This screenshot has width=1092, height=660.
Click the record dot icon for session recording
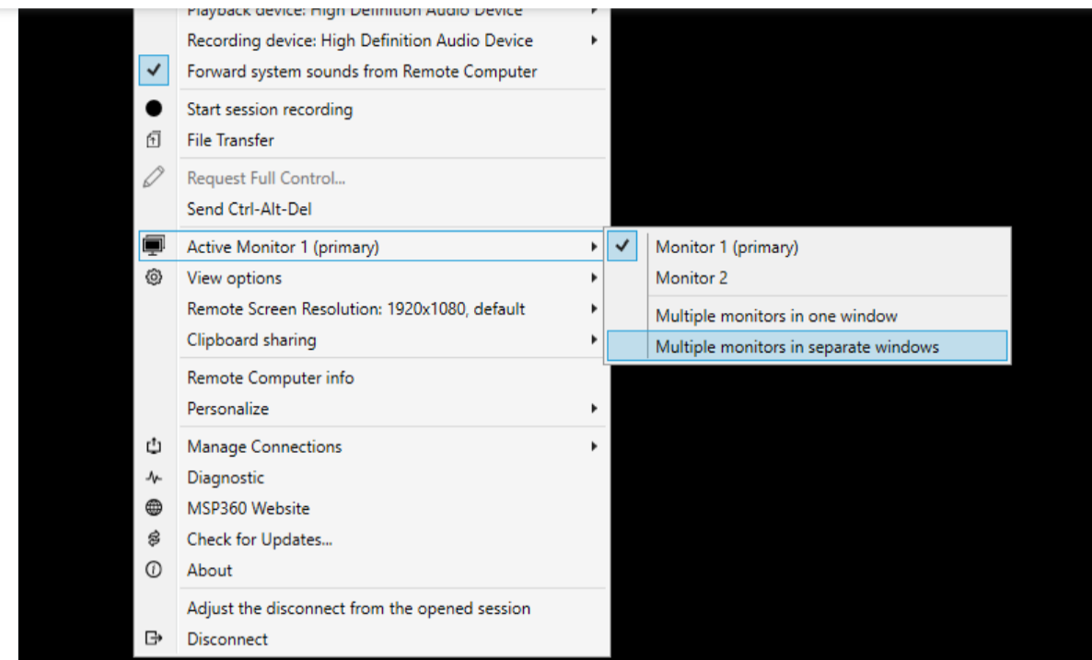154,110
